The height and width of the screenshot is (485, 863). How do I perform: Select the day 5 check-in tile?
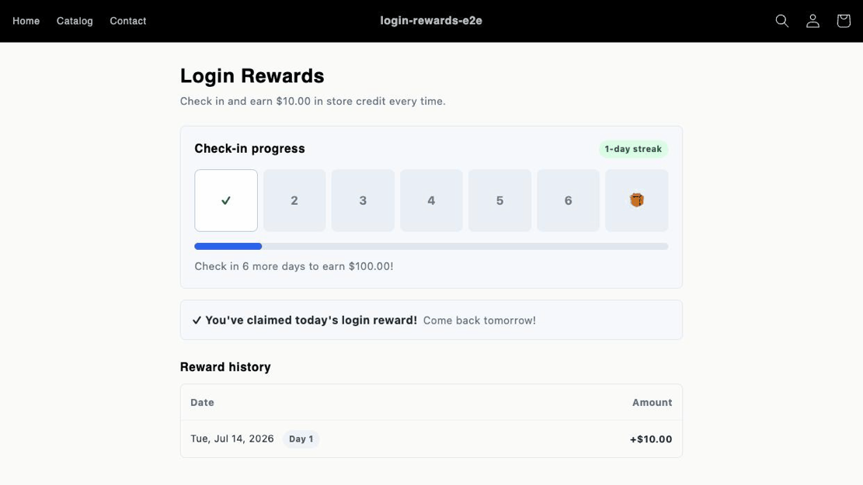[x=499, y=200]
